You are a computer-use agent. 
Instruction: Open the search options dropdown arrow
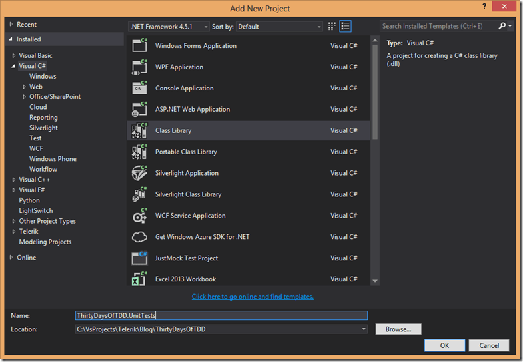pyautogui.click(x=510, y=26)
